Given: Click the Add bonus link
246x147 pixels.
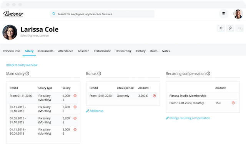Looking at the screenshot, I should click(x=95, y=111).
